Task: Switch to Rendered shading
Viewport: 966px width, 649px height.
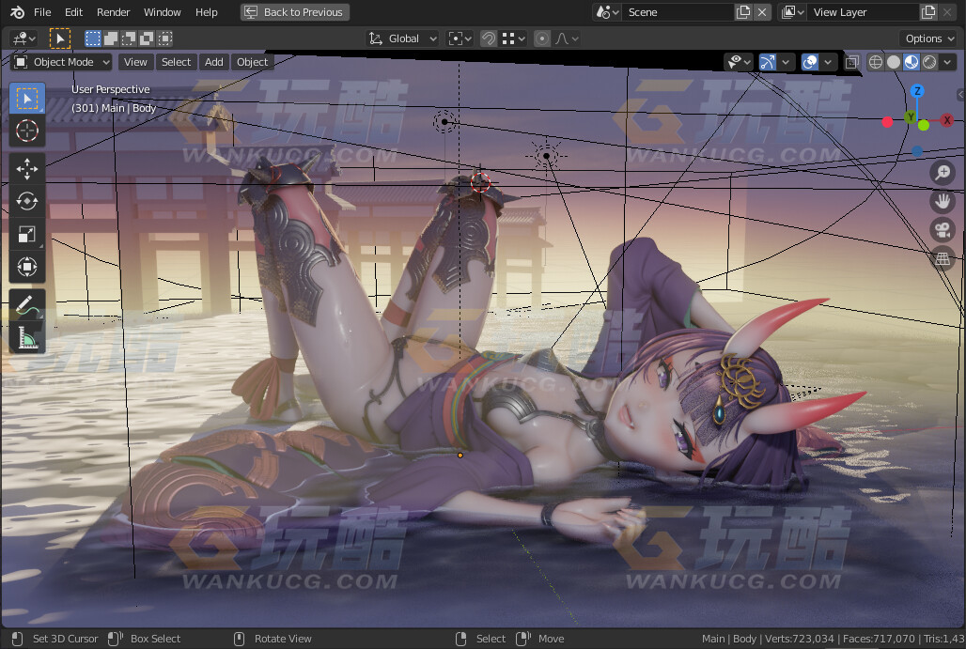Action: [929, 62]
